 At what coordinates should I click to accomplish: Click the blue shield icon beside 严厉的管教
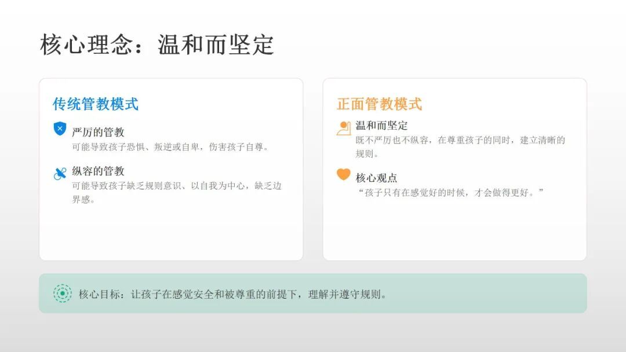(x=60, y=129)
